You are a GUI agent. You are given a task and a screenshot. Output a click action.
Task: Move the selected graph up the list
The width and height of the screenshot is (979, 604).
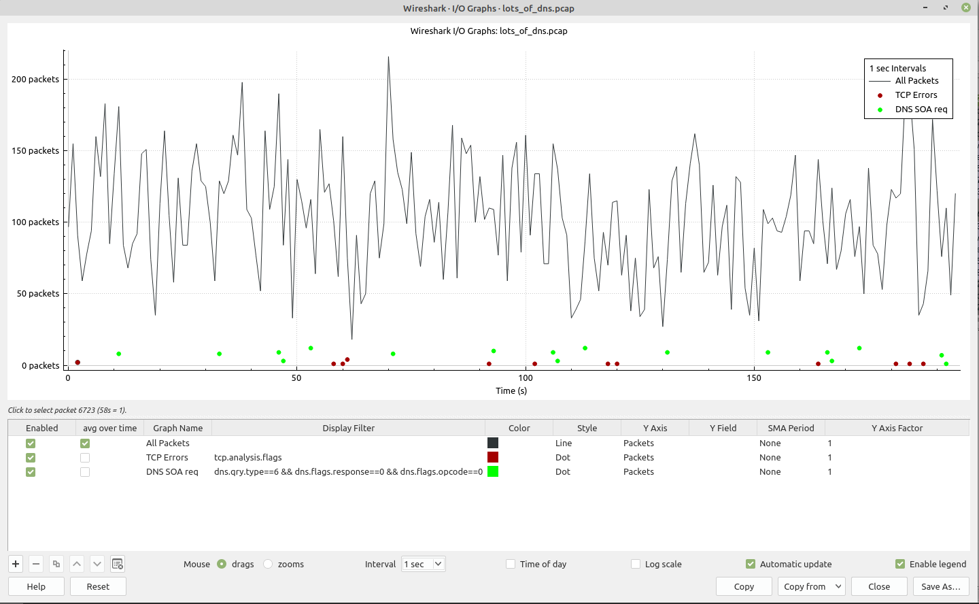[77, 564]
